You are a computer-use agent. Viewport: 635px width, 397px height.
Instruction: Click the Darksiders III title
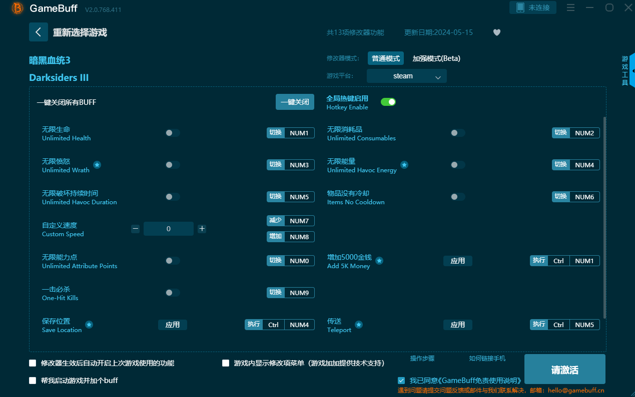(59, 77)
